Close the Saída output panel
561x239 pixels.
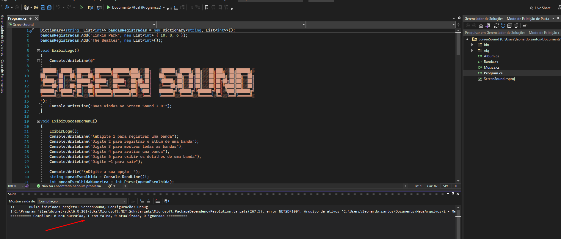click(x=458, y=194)
